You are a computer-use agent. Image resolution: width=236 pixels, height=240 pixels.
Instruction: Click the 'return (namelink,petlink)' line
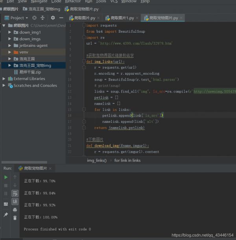[x=120, y=127]
